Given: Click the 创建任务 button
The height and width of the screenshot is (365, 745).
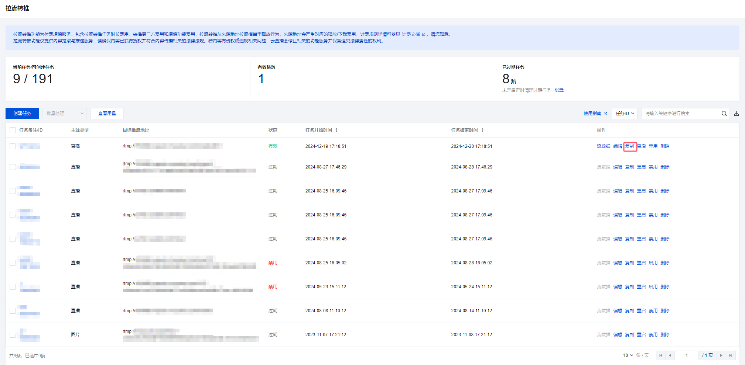Looking at the screenshot, I should (22, 114).
